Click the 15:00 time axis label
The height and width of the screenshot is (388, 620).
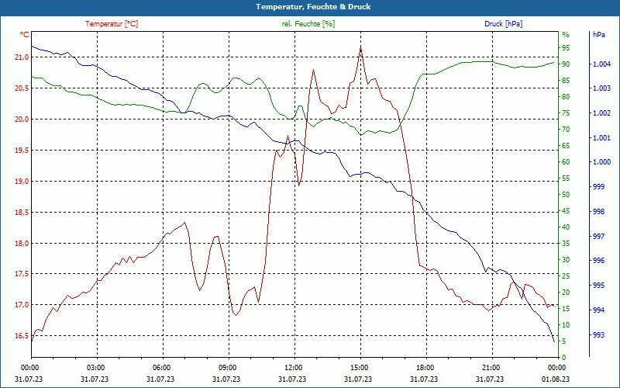pos(360,367)
